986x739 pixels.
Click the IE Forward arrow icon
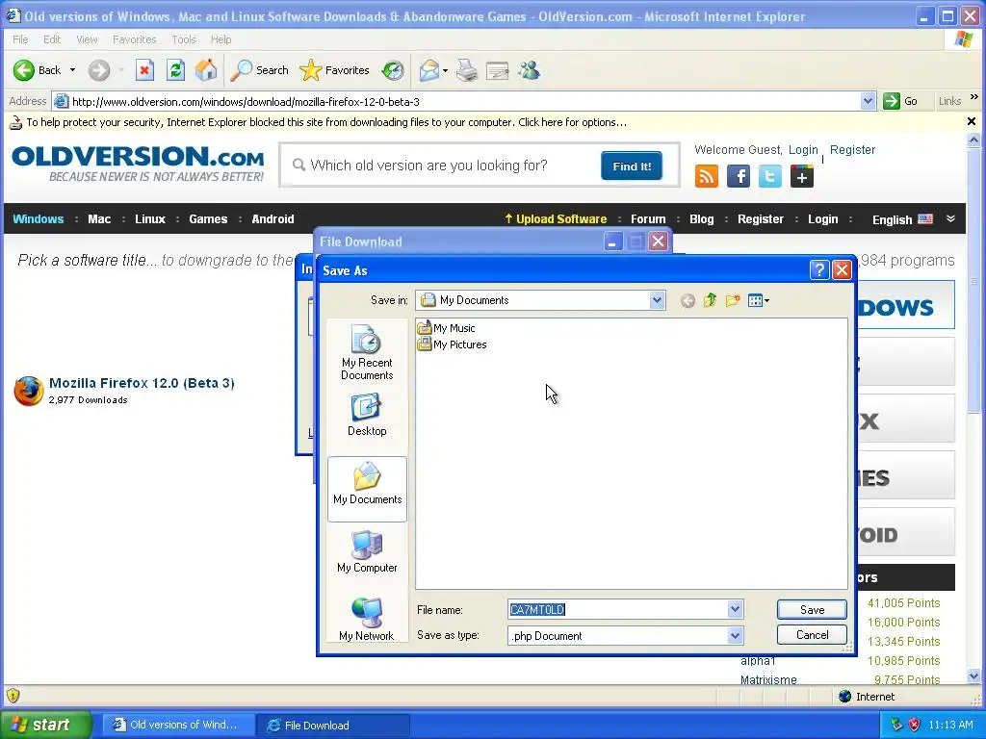tap(99, 70)
